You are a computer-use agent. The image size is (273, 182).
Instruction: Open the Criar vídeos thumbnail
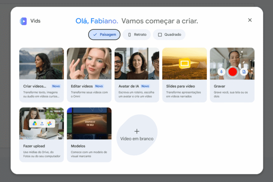click(x=41, y=63)
